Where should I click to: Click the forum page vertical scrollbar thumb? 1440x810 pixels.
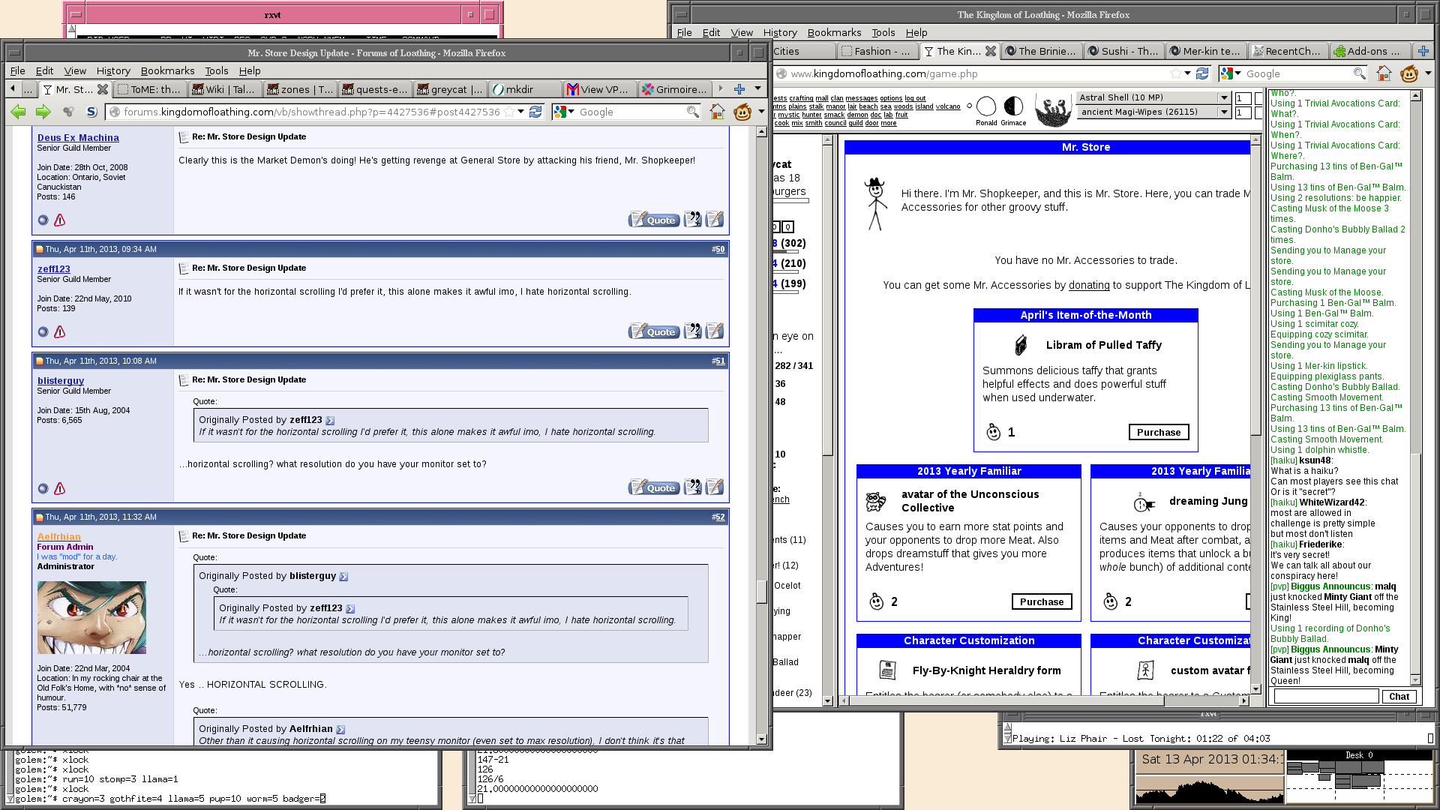pos(761,591)
